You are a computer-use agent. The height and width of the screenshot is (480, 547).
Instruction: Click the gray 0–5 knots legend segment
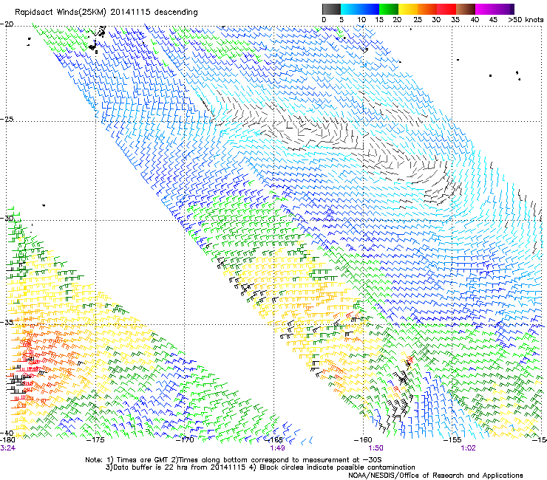[331, 9]
